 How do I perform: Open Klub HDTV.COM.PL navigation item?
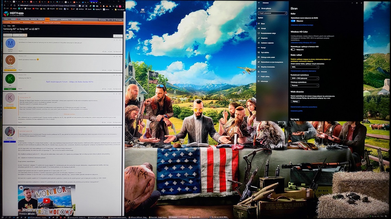click(x=77, y=20)
